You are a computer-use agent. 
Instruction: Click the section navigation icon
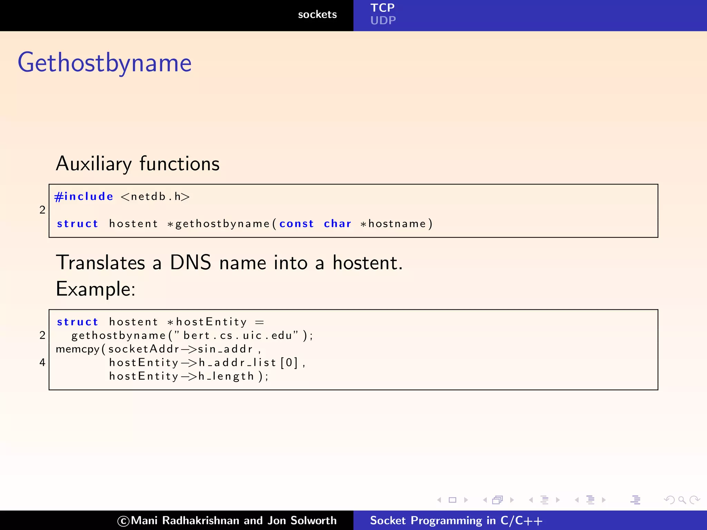(x=590, y=500)
